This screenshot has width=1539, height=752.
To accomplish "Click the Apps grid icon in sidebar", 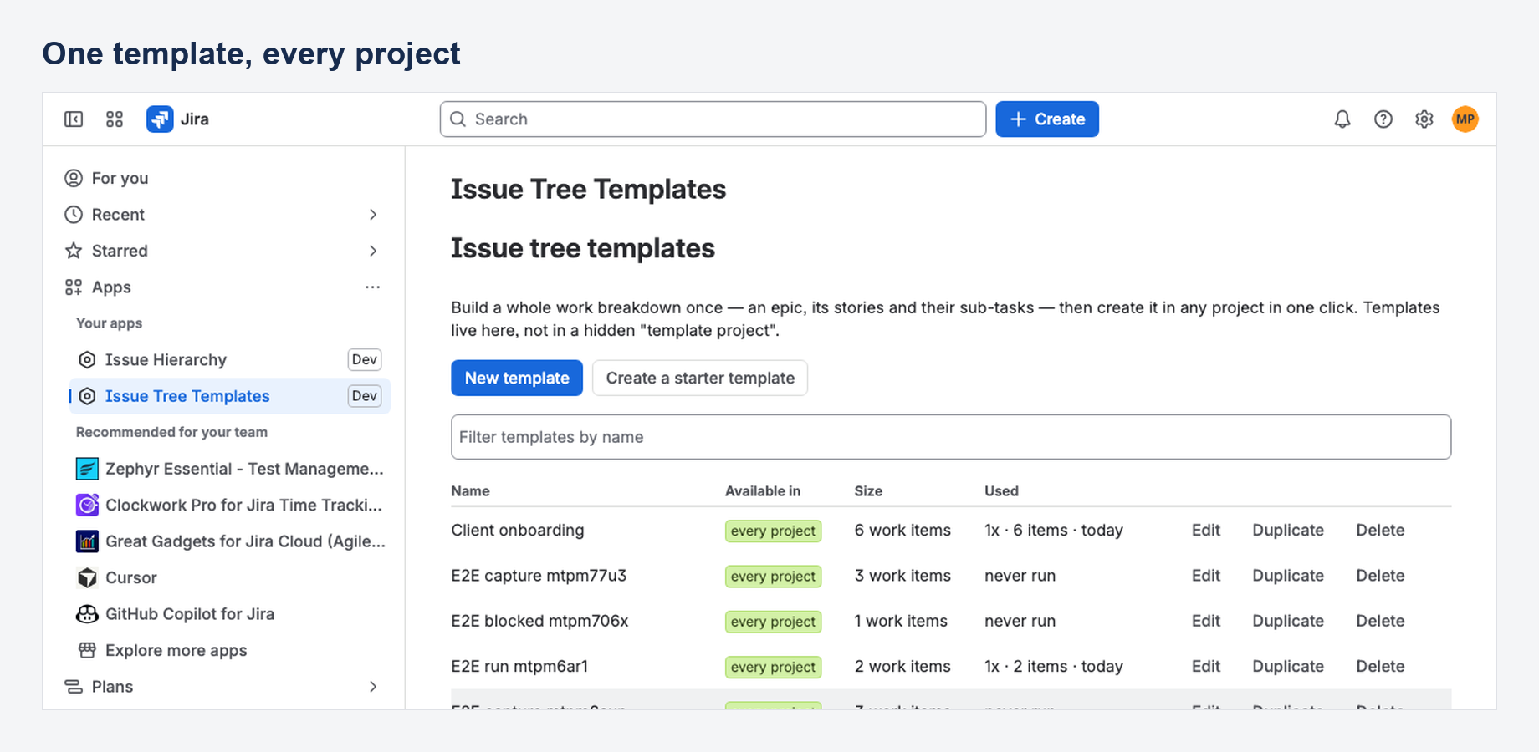I will click(74, 287).
